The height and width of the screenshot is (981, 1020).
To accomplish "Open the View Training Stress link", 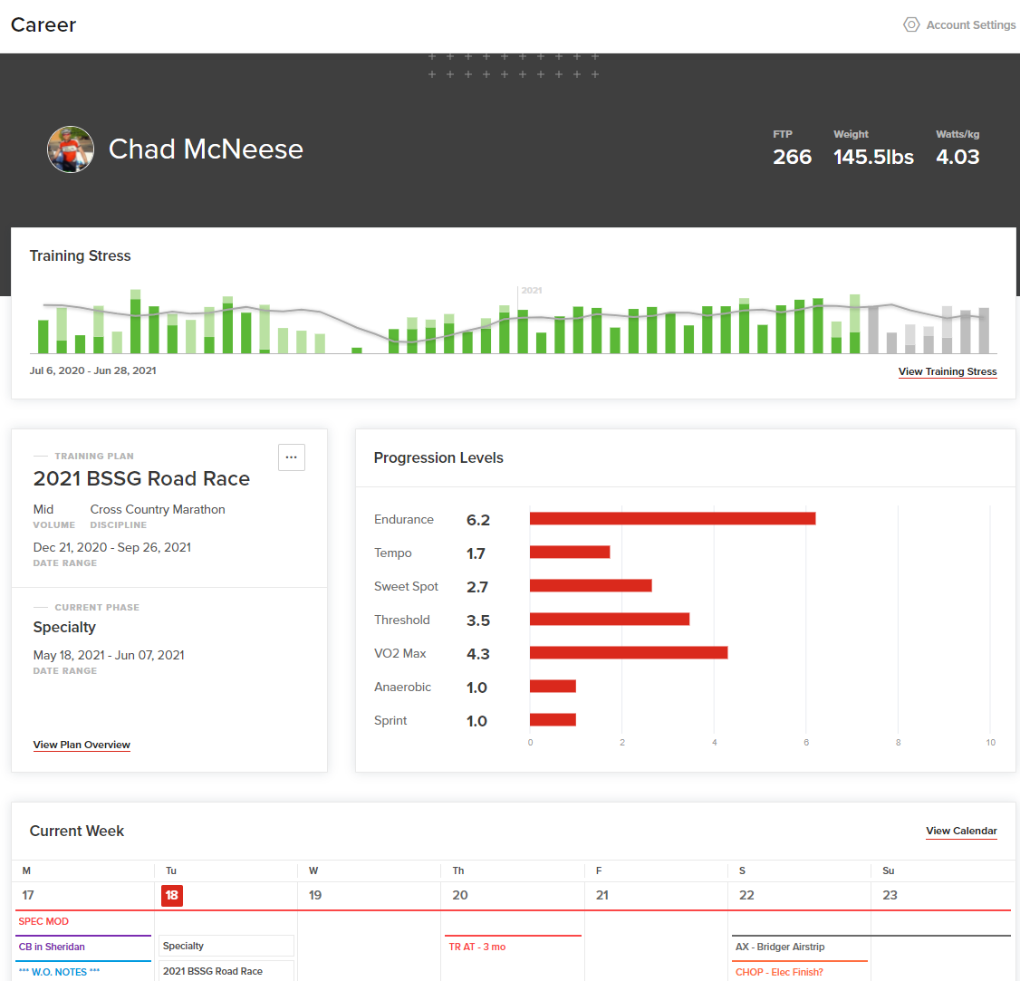I will point(948,371).
